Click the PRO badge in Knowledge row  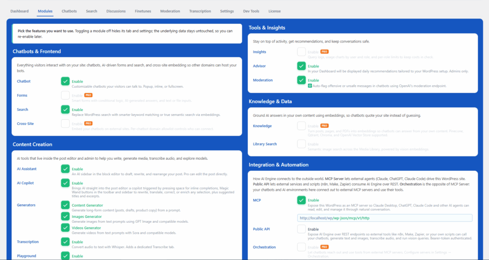click(x=324, y=126)
